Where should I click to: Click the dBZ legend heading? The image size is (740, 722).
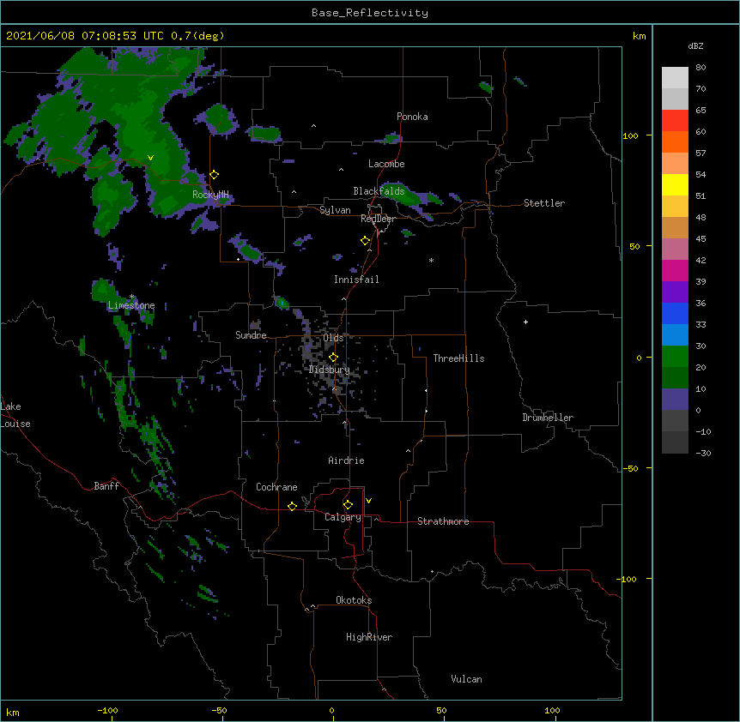pyautogui.click(x=695, y=45)
